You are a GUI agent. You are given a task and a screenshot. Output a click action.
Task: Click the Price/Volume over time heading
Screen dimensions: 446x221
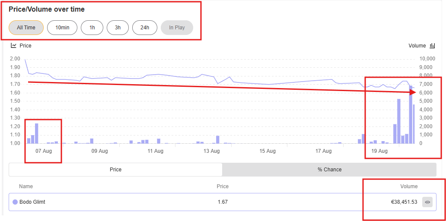47,9
